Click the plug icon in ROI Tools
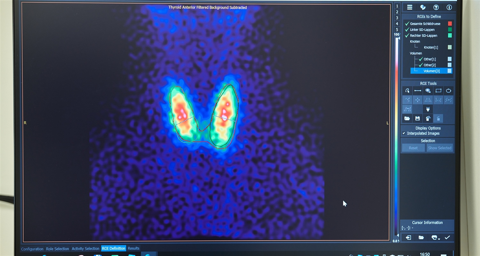 [428, 109]
